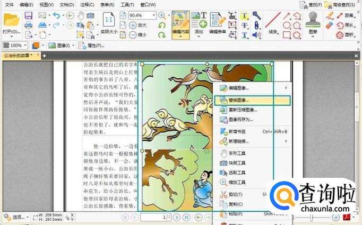Choose Replace Image 替换图像 in context menu
The width and height of the screenshot is (362, 225).
(252, 101)
